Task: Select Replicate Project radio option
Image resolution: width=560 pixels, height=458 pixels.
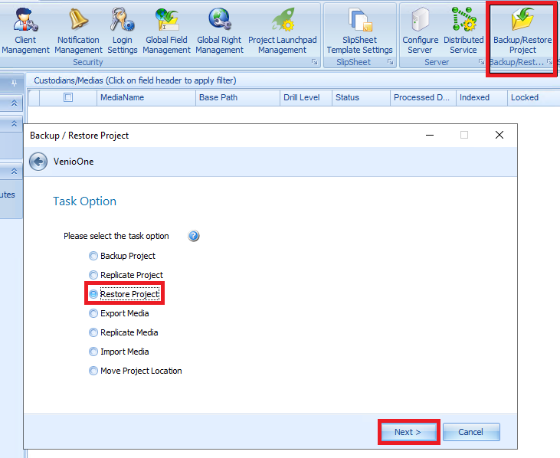Action: coord(126,275)
